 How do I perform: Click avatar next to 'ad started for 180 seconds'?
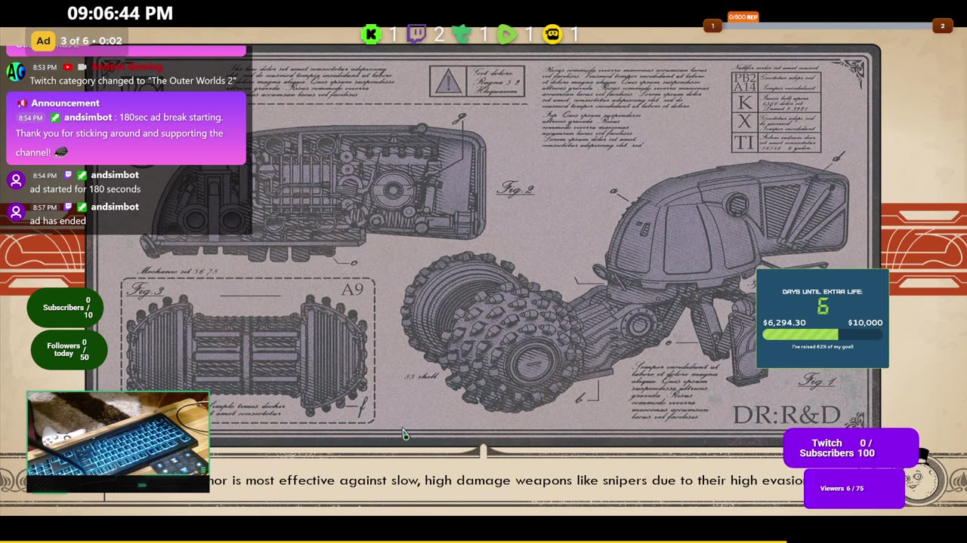pos(16,181)
